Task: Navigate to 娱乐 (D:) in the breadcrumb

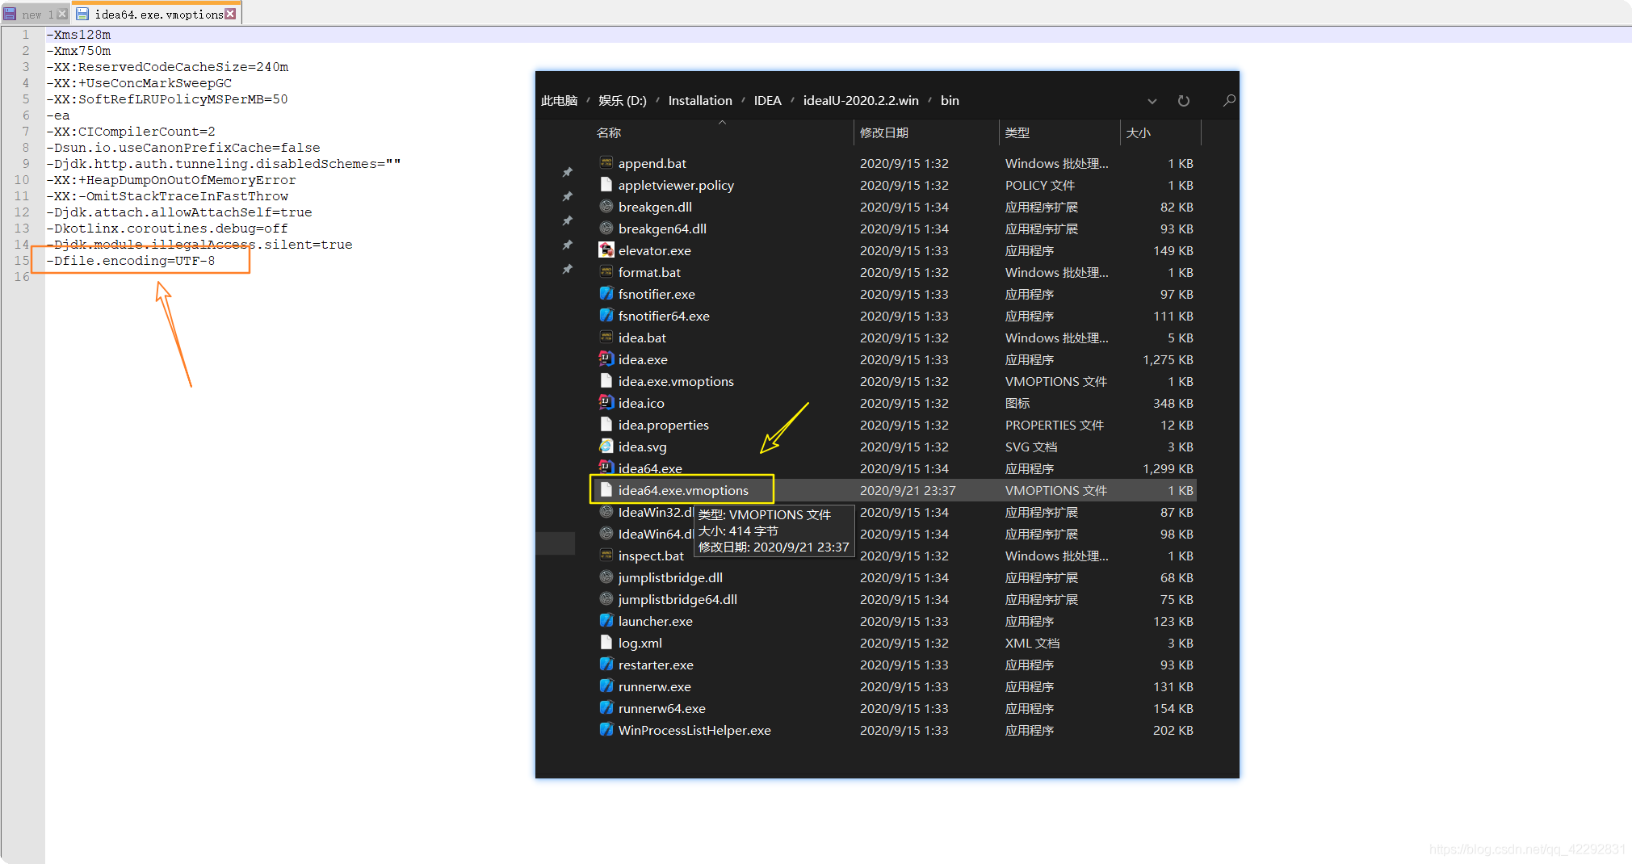Action: (x=623, y=101)
